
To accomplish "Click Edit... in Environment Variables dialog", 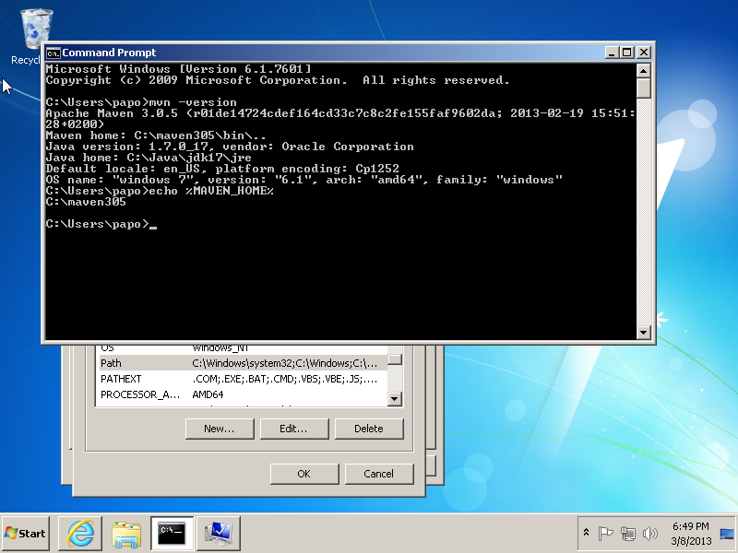I will point(293,429).
